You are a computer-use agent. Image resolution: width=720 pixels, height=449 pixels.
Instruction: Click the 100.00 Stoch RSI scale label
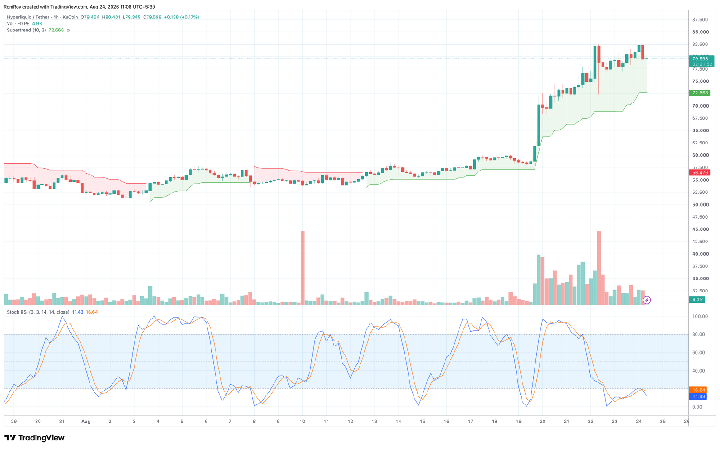700,317
